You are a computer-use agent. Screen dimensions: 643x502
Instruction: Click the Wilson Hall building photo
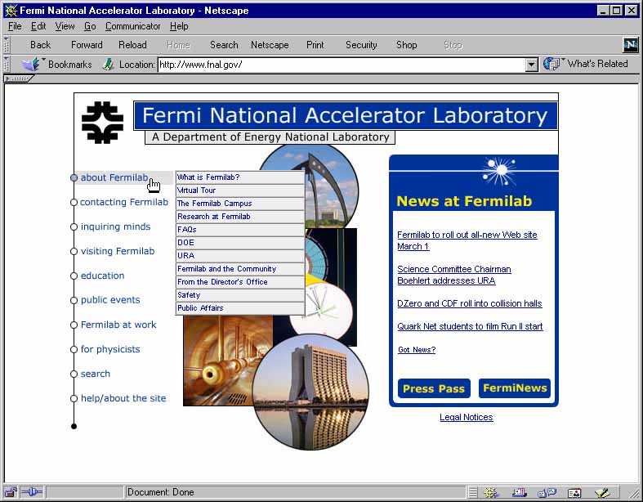coord(310,392)
